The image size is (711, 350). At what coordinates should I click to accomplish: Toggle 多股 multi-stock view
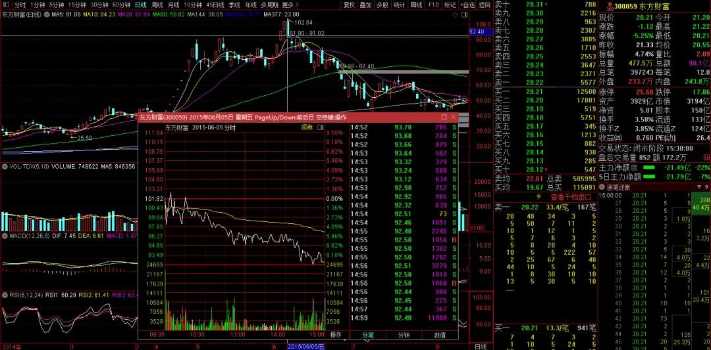point(382,5)
